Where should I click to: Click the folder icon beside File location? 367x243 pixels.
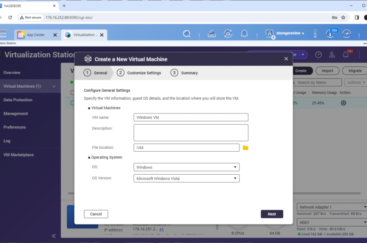245,147
